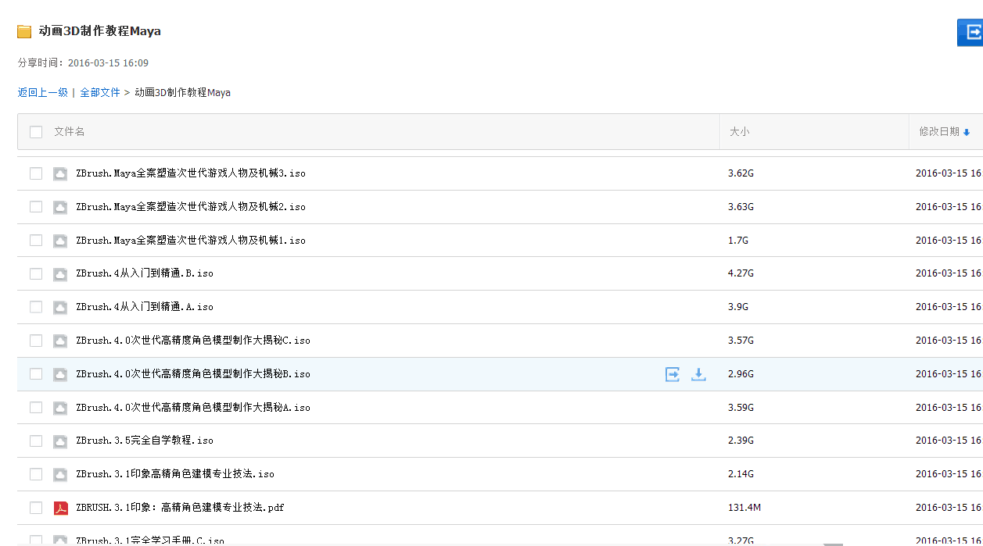Check the box for ZBRUSH.3.1印象 pdf file
The height and width of the screenshot is (546, 983).
pos(36,508)
